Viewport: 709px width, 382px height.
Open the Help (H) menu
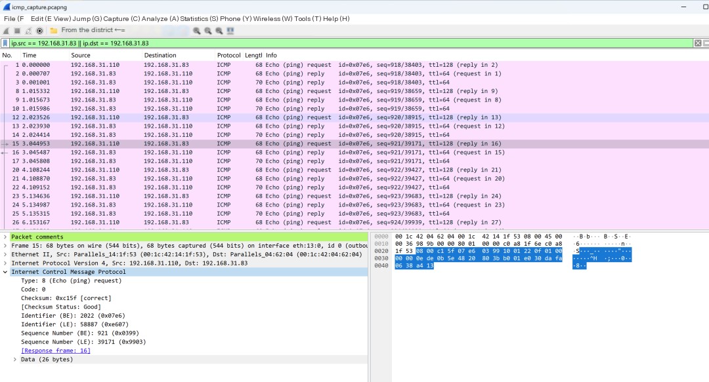coord(336,19)
